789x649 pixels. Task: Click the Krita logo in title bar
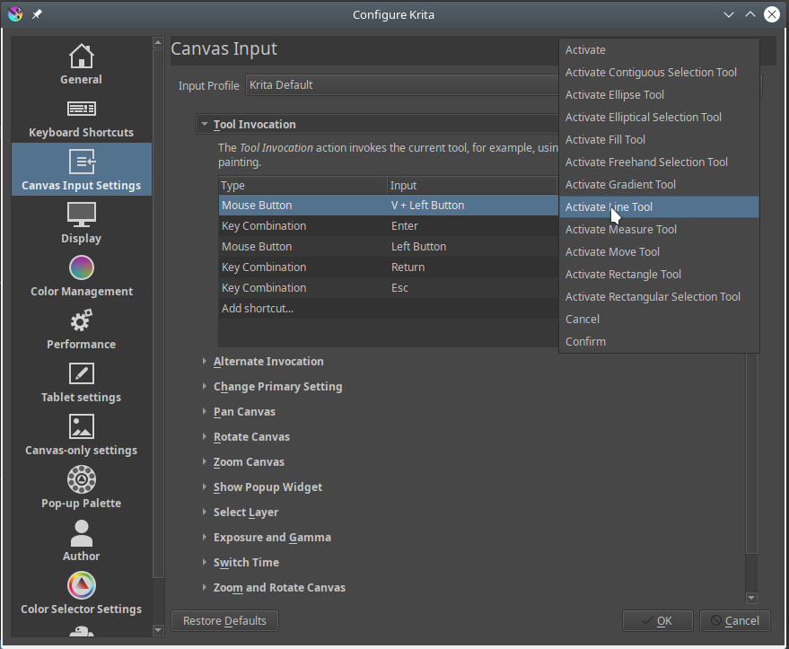point(15,14)
